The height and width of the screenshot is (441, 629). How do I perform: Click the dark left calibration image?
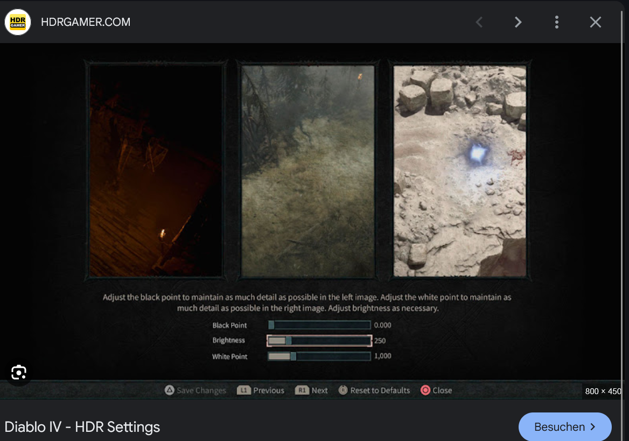[156, 171]
